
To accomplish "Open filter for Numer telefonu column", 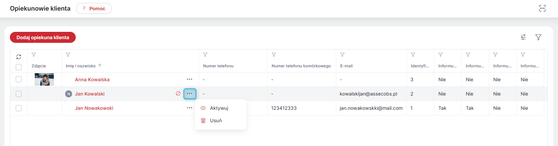I will click(x=205, y=55).
